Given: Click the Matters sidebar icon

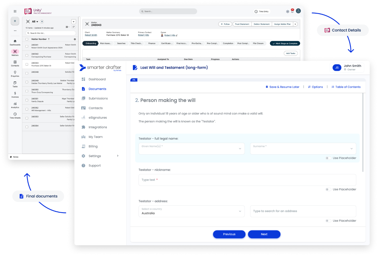Looking at the screenshot, I should coord(15,52).
